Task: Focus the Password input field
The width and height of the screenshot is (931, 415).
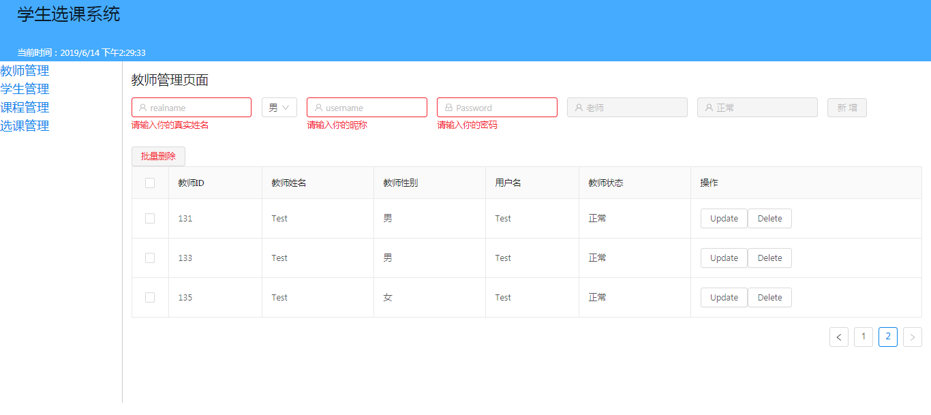Action: click(x=497, y=108)
